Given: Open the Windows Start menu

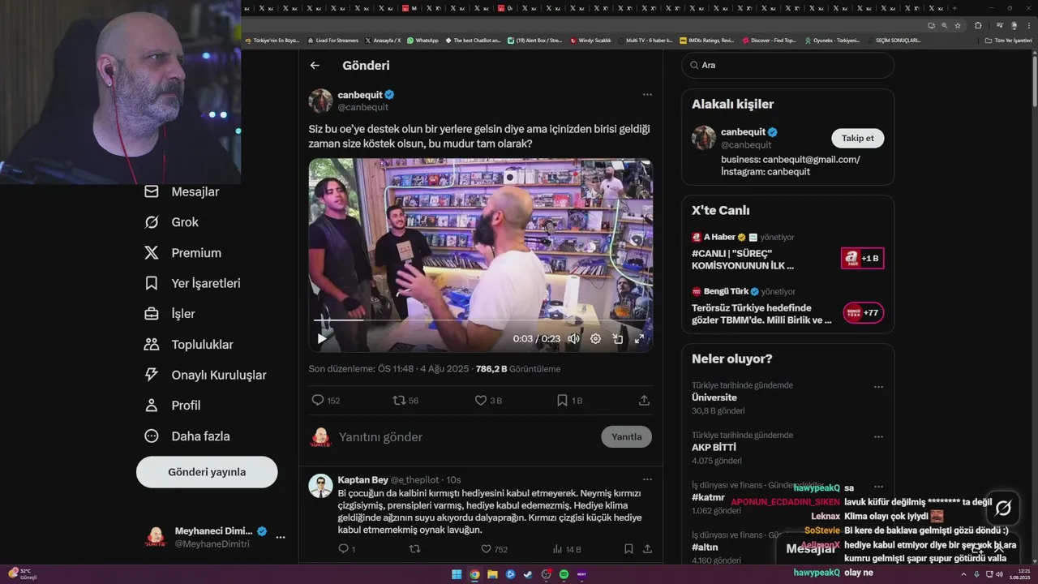Looking at the screenshot, I should (x=457, y=574).
